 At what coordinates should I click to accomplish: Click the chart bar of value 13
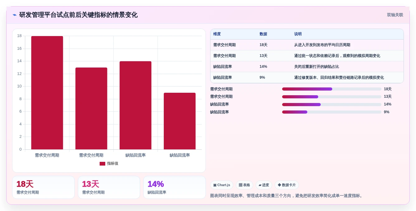coord(91,109)
